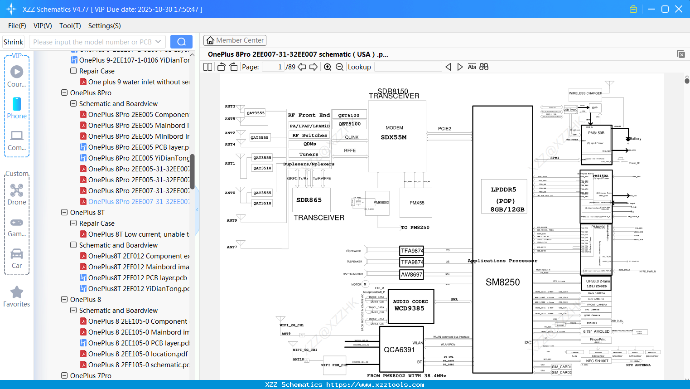Open OnePlus 8T 2EF012 PCB layer.pcb
Viewport: 690px width, 389px height.
(134, 278)
